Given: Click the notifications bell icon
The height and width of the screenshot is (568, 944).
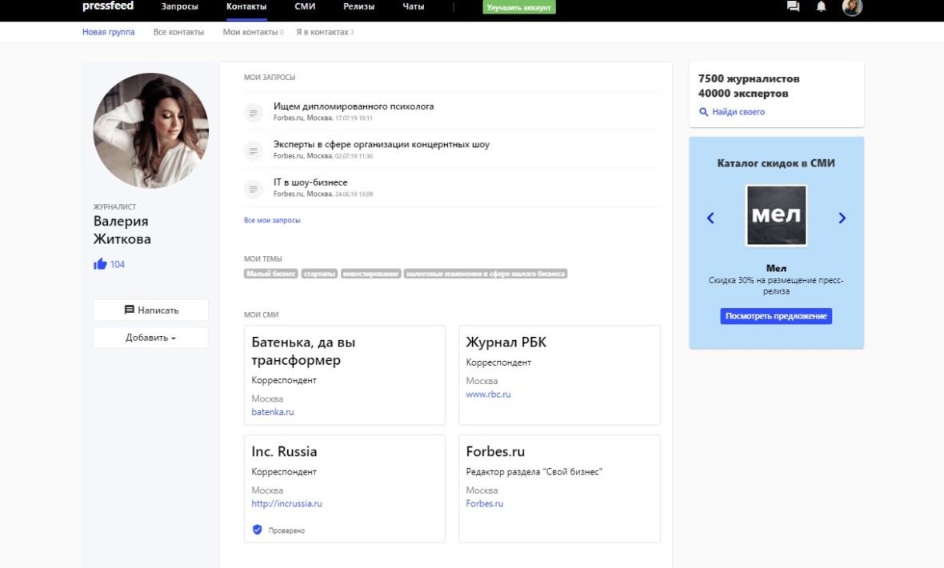Looking at the screenshot, I should tap(821, 6).
